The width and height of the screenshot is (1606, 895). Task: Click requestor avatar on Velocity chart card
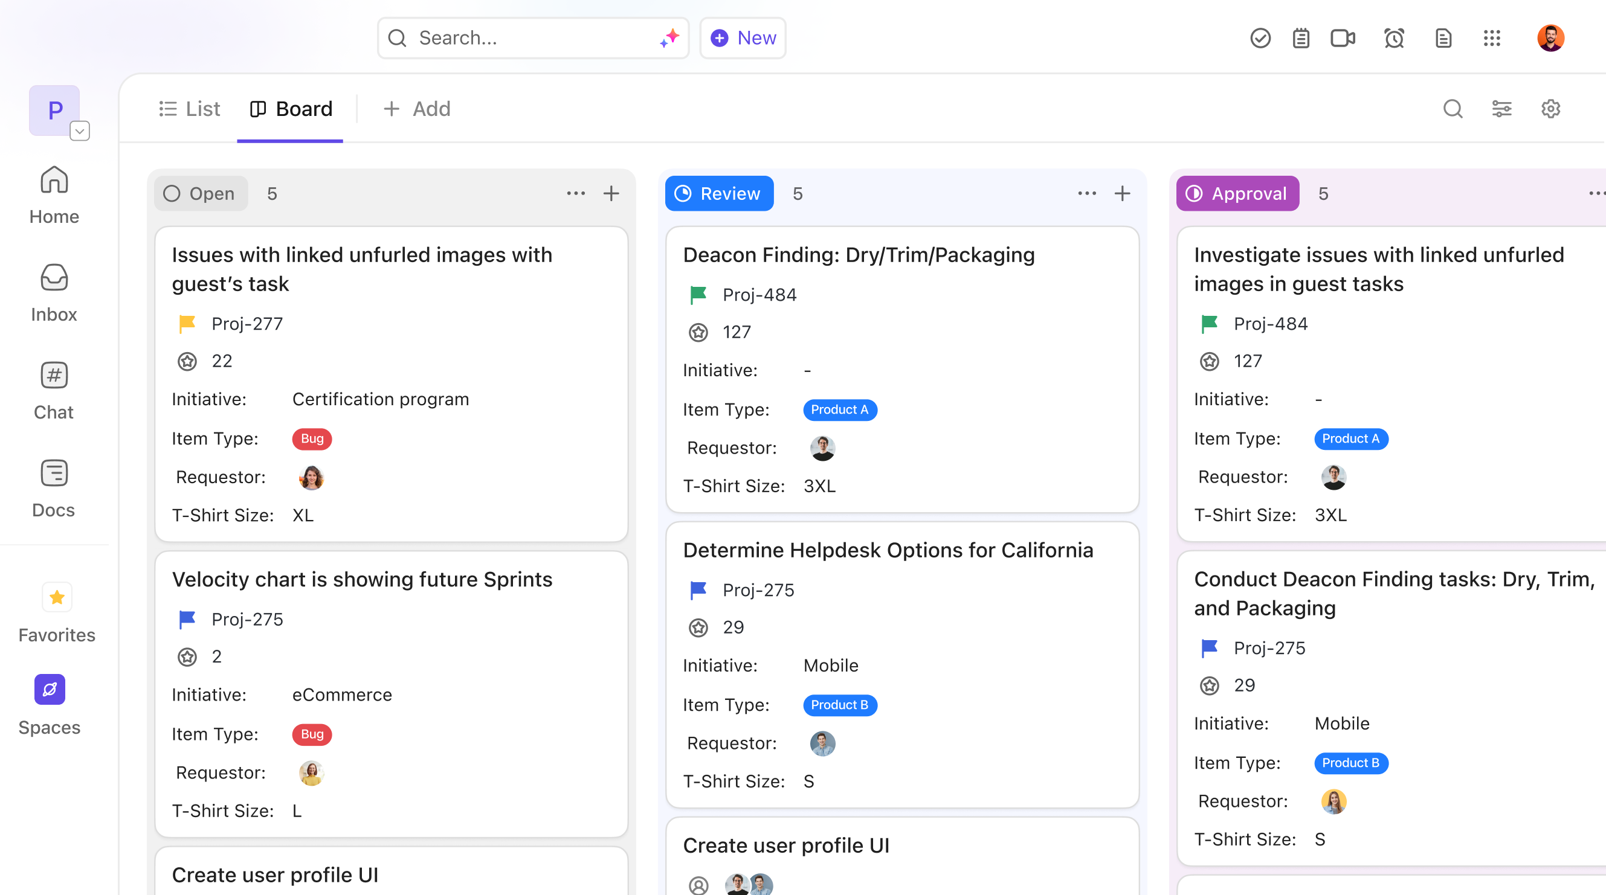point(311,773)
